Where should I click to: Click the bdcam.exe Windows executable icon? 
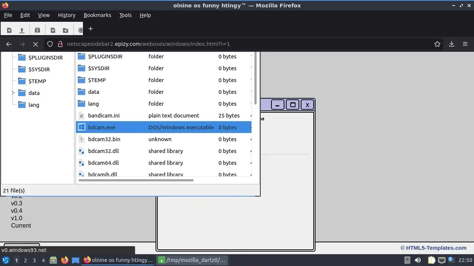[81, 127]
